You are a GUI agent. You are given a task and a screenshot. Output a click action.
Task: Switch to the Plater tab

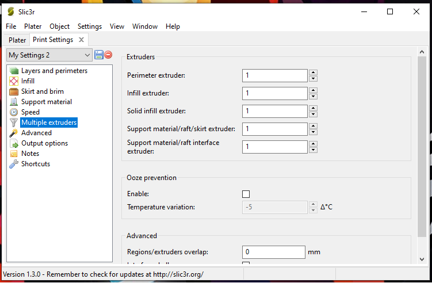[17, 40]
